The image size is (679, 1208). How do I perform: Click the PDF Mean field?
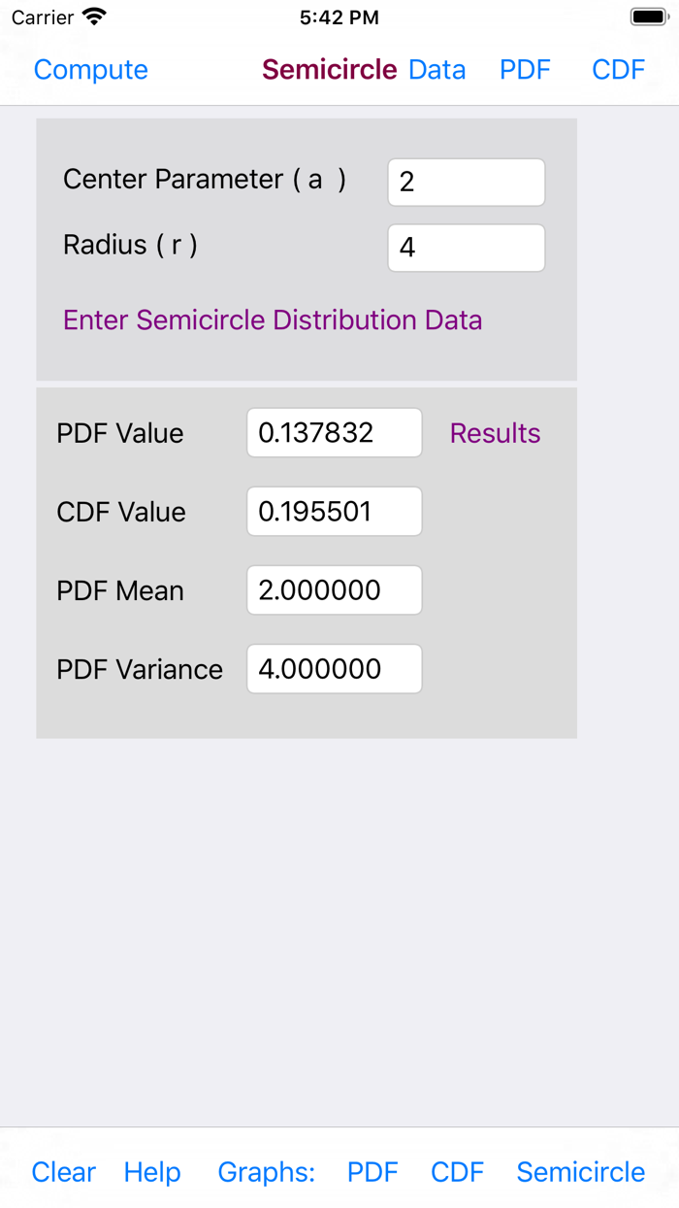click(x=334, y=589)
